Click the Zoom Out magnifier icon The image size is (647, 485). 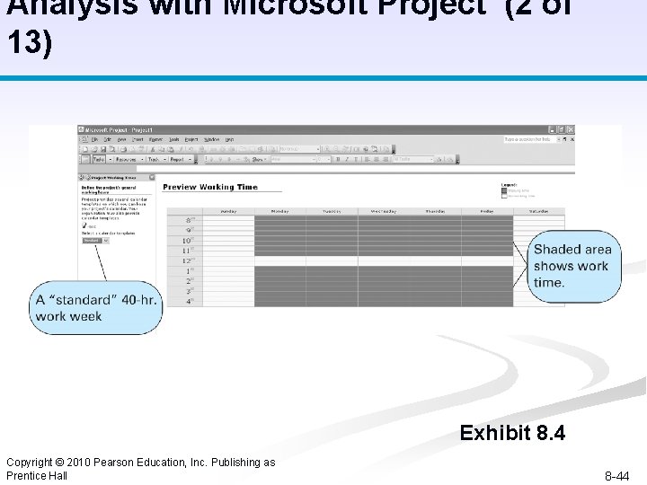(x=336, y=149)
